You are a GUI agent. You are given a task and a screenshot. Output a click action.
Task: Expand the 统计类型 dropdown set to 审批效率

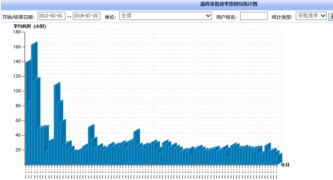pos(311,16)
